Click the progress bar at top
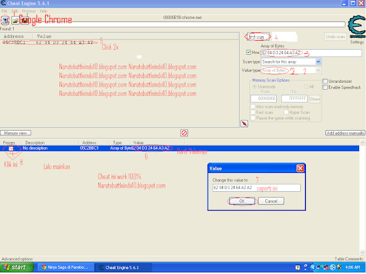 [x=189, y=25]
